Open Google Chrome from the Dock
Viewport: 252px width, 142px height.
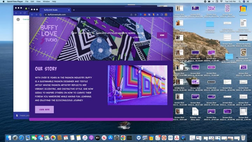[x=123, y=138]
